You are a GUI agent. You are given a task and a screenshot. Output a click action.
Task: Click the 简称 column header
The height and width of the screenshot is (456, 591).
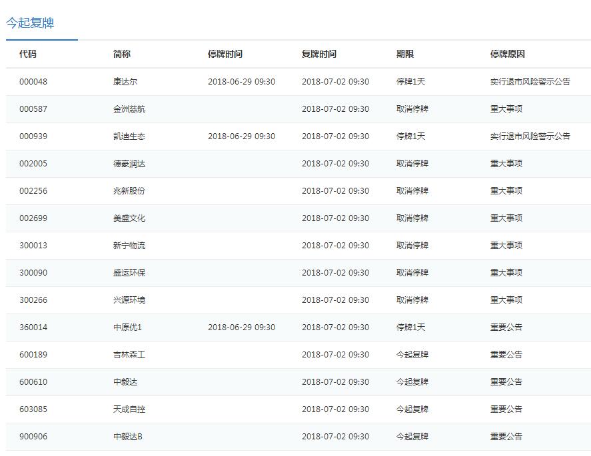(x=122, y=55)
